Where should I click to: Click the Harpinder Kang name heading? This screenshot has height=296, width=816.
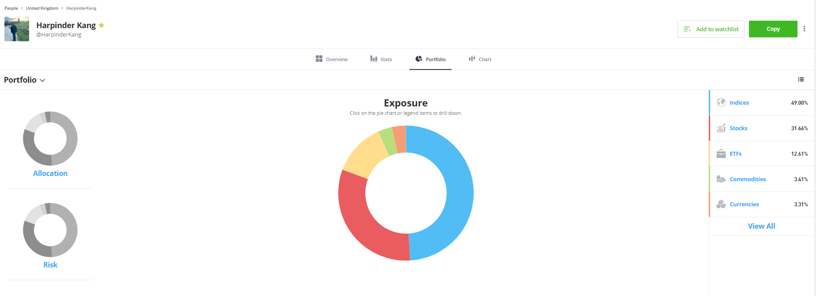[x=66, y=25]
